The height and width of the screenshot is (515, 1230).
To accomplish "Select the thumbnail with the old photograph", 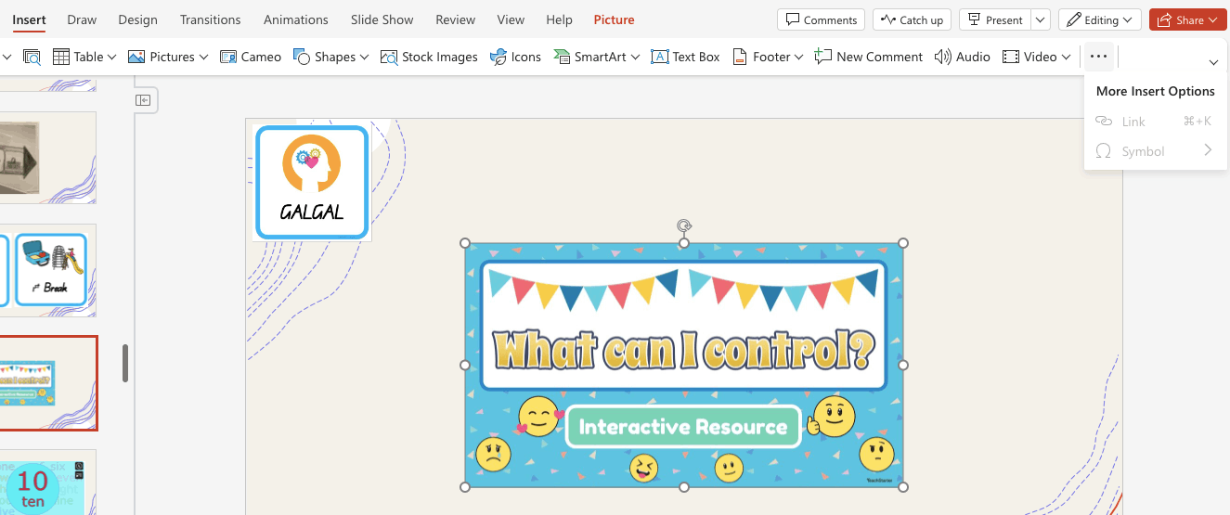I will [48, 158].
